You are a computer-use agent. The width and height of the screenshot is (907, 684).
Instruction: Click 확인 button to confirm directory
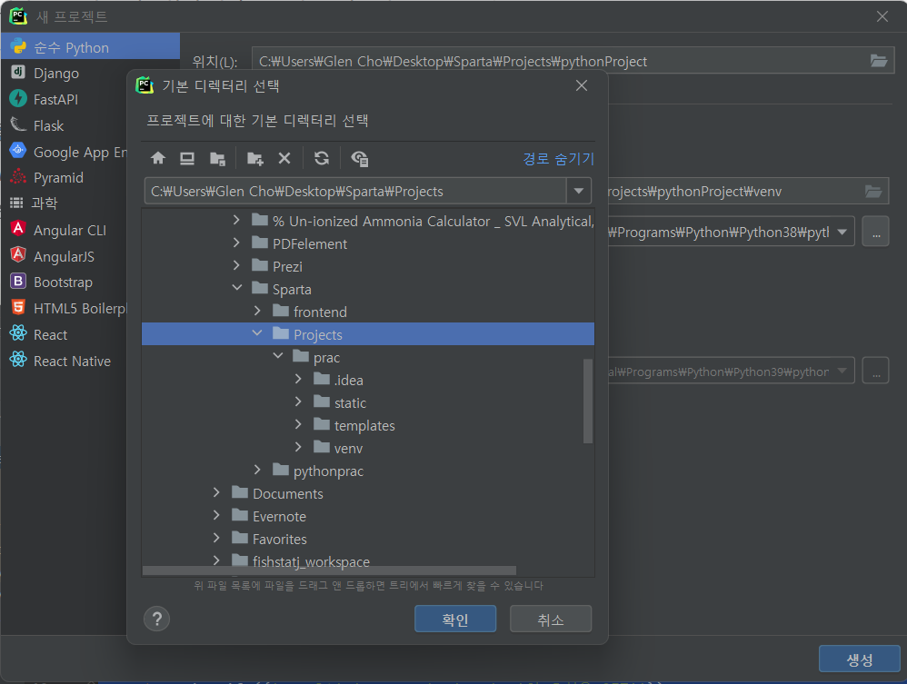(x=455, y=620)
